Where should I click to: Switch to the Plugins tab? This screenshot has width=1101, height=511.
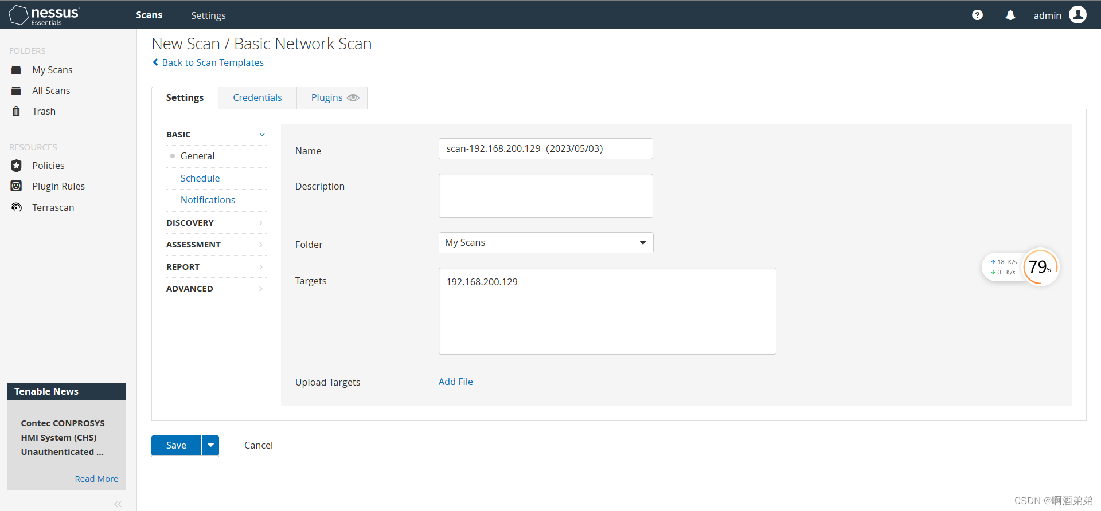coord(327,97)
